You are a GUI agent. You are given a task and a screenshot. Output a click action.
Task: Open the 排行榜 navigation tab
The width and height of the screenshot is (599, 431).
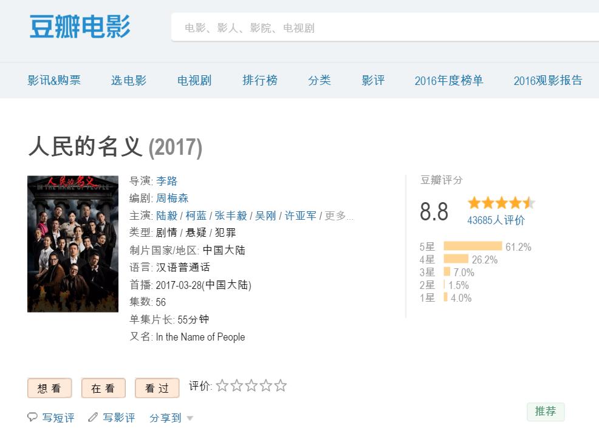260,80
